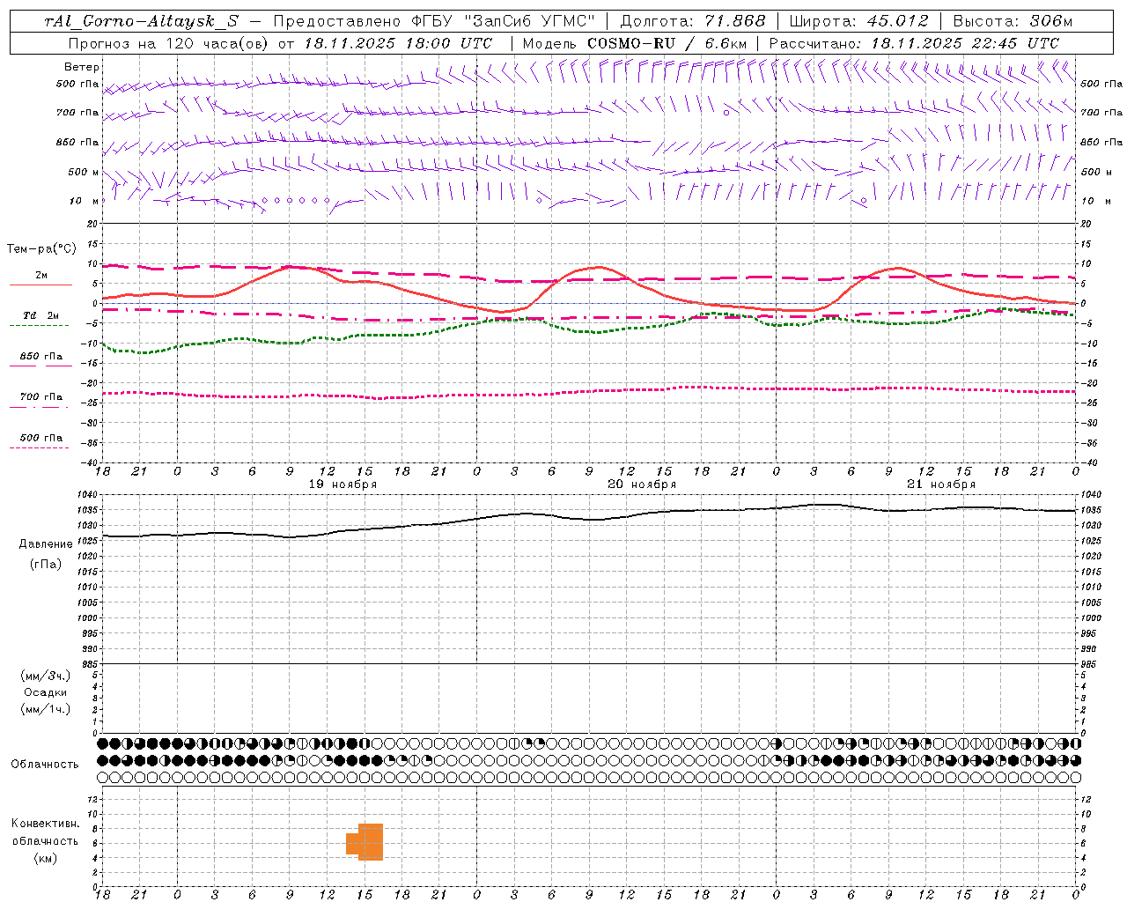Click the Осадки precipitation label
1127x902 pixels.
[46, 692]
